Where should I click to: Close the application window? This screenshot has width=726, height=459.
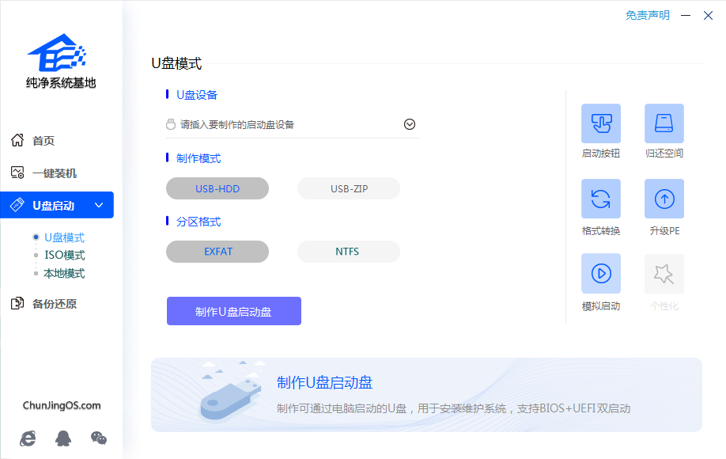(708, 15)
